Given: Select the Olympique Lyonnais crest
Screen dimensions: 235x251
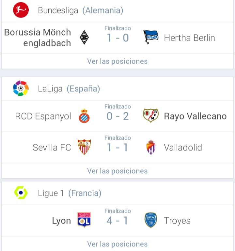Looking at the screenshot, I should [x=84, y=220].
